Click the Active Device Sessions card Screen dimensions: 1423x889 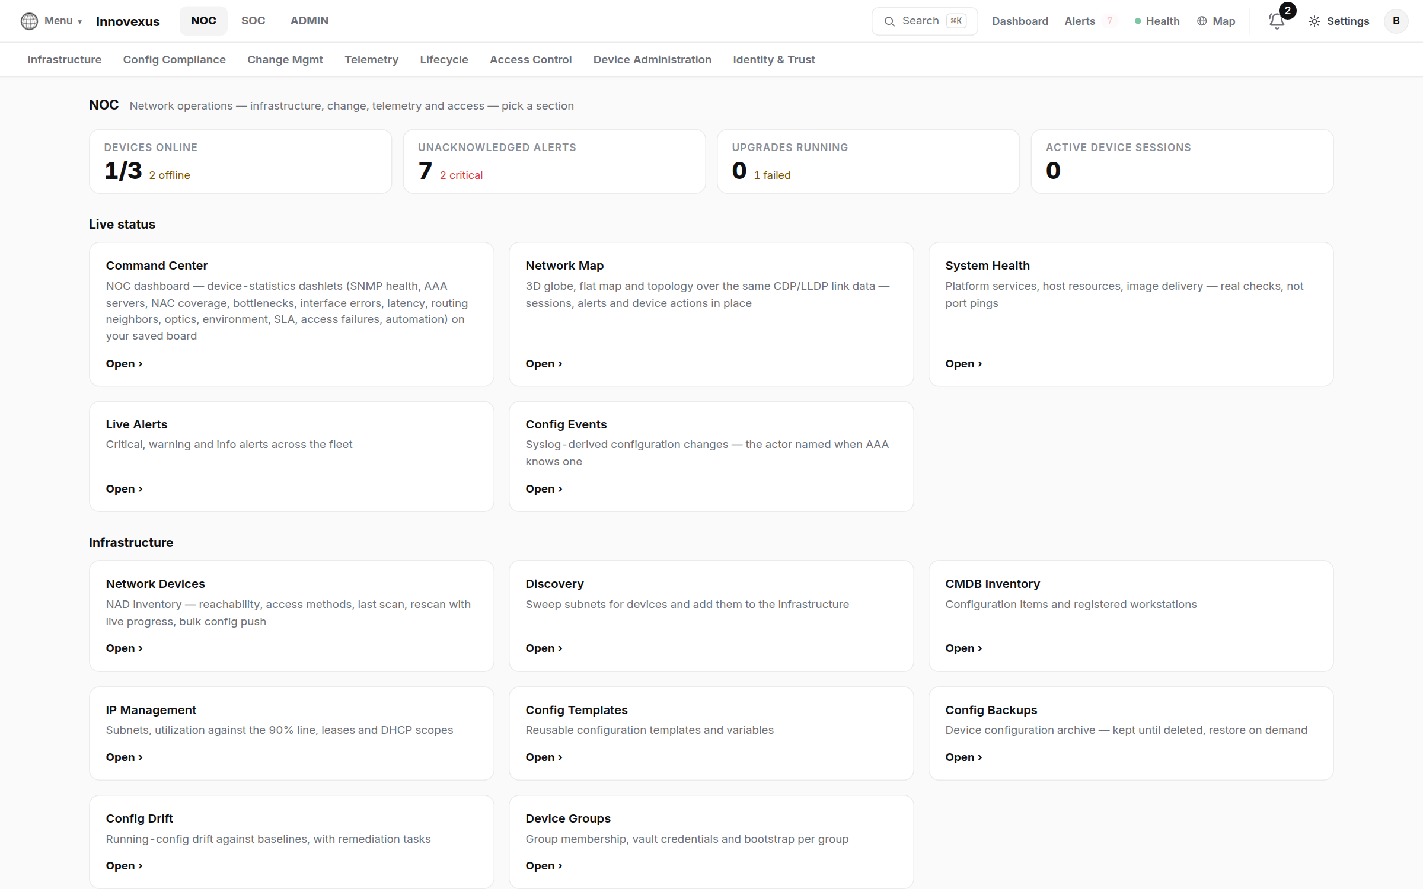(x=1182, y=161)
